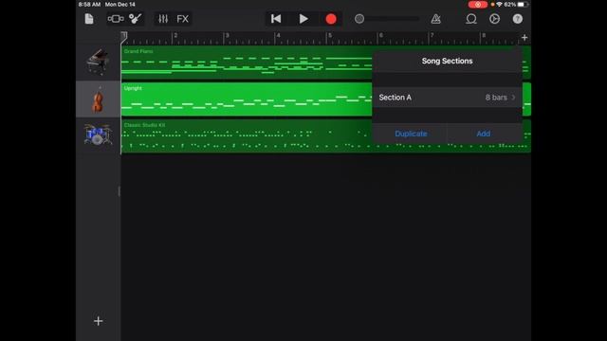Toggle the metronome
This screenshot has width=607, height=341.
coord(436,19)
